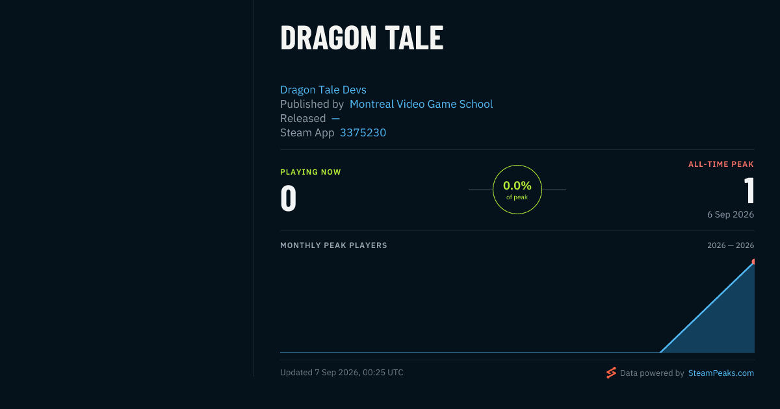
Task: Click the ALL-TIME PEAK label
Action: click(x=721, y=164)
